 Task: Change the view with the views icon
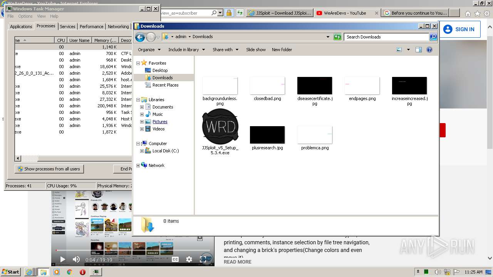click(399, 50)
